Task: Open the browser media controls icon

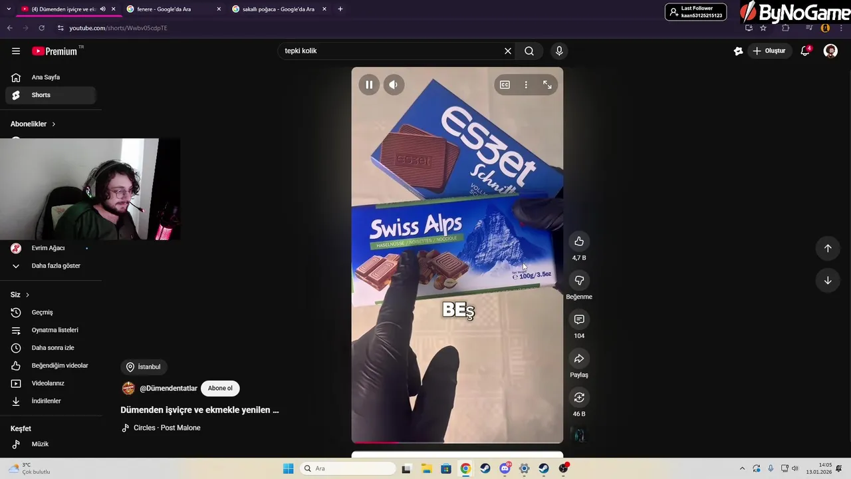Action: click(809, 28)
